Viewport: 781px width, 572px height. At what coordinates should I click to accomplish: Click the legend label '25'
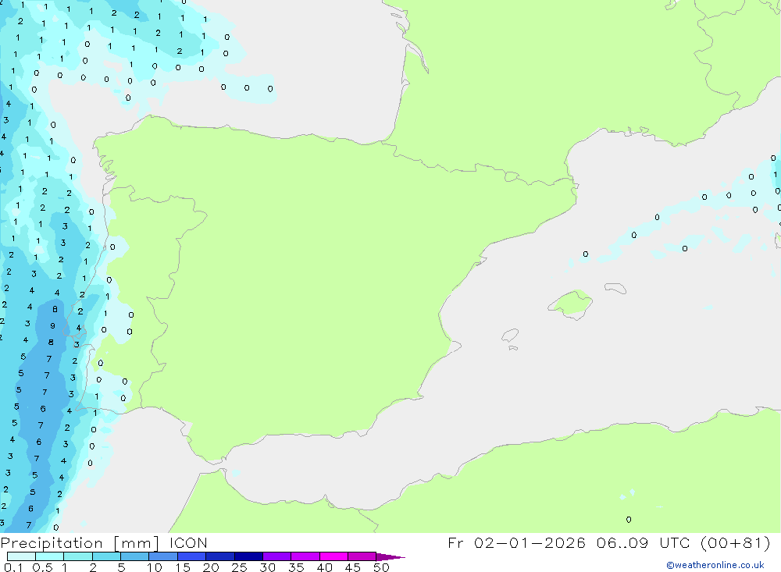click(x=240, y=567)
